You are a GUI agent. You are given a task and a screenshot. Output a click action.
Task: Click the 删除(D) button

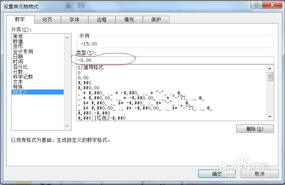point(255,129)
